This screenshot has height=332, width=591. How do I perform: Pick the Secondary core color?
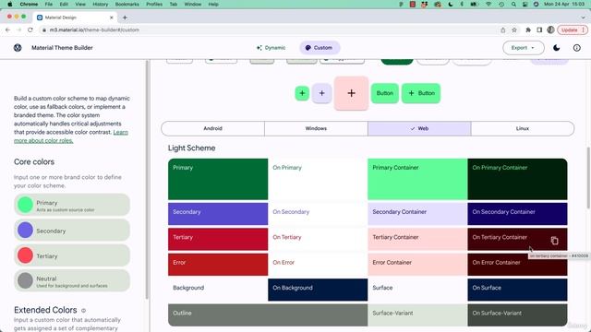[x=72, y=231]
